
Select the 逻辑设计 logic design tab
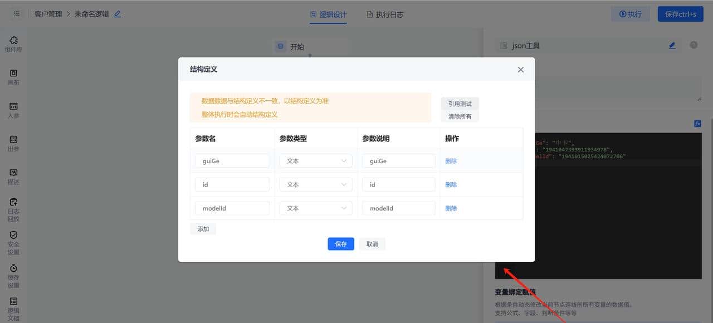pyautogui.click(x=329, y=14)
